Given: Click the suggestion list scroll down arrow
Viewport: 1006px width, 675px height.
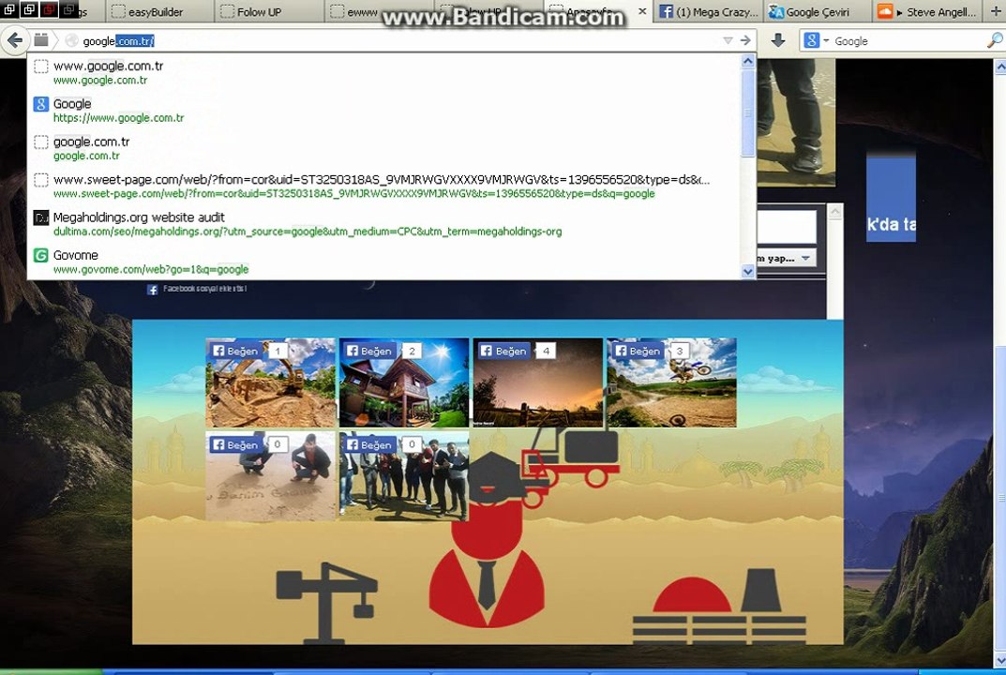Looking at the screenshot, I should point(747,272).
